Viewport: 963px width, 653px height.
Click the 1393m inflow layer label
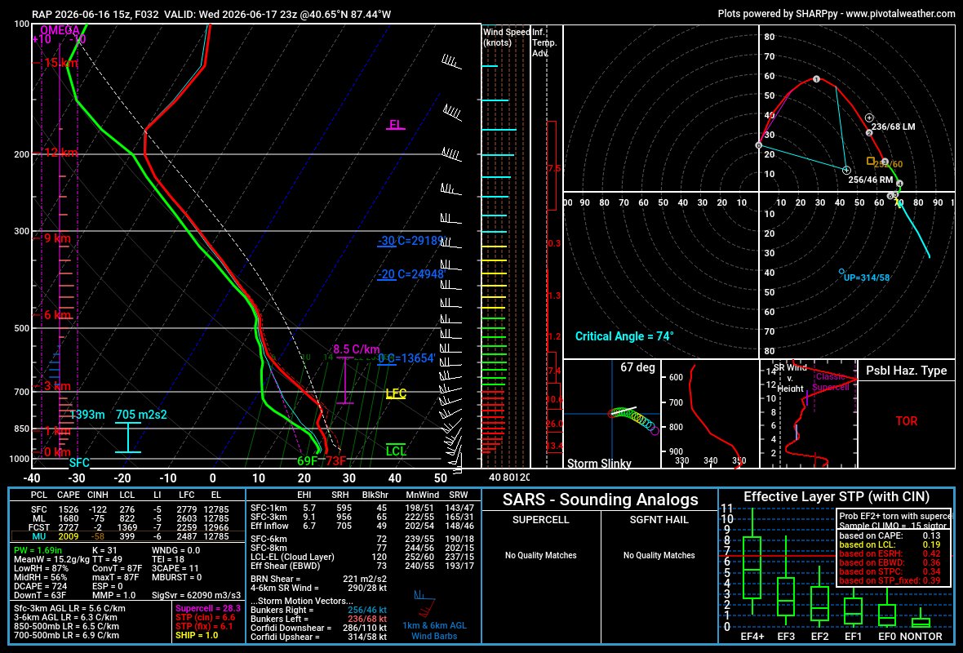(x=87, y=415)
